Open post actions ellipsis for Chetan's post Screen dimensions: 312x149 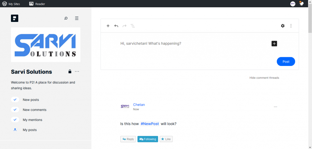(x=275, y=107)
